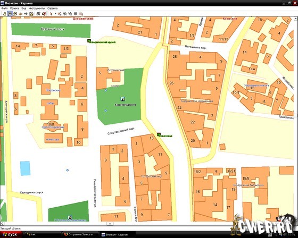This screenshot has width=298, height=238.
Task: Click building 18/8 near central library
Action: (x=246, y=178)
